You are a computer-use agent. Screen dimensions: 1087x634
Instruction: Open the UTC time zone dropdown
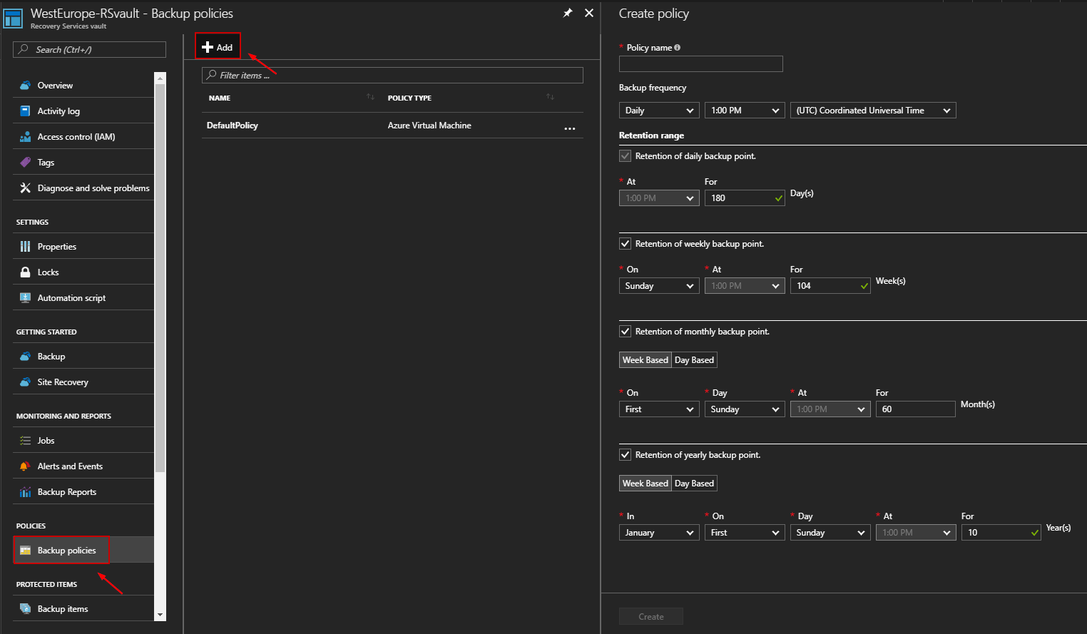873,111
